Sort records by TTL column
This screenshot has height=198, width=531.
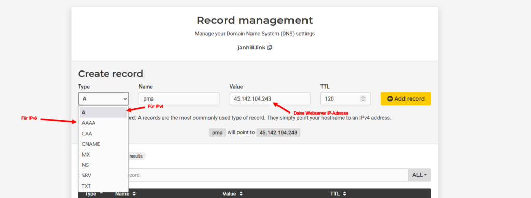(338, 194)
